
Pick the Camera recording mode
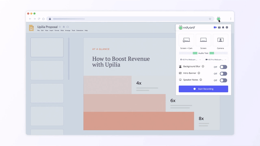click(x=220, y=40)
